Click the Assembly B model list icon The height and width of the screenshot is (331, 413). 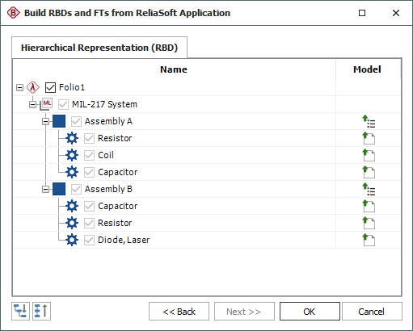click(369, 189)
